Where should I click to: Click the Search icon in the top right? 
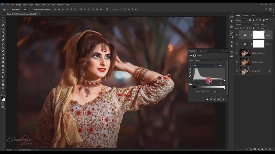pyautogui.click(x=266, y=9)
